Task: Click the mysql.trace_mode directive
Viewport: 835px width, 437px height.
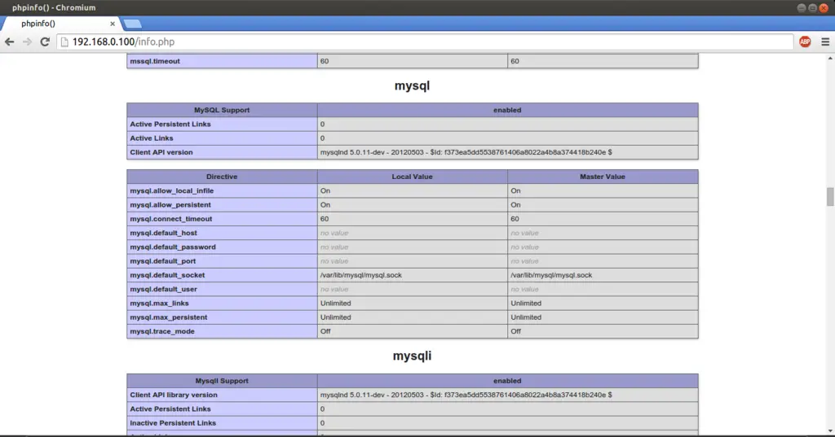Action: [x=162, y=331]
